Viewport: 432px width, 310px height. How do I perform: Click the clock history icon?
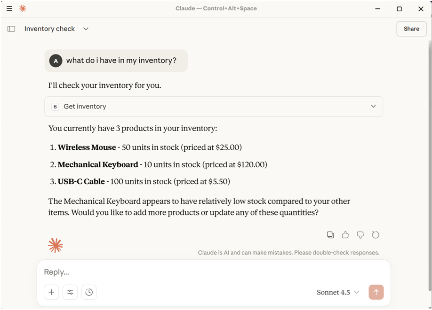pos(89,292)
